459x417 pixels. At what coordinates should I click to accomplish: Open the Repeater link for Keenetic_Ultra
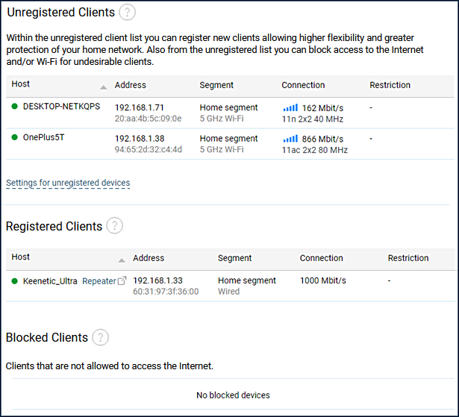click(99, 281)
